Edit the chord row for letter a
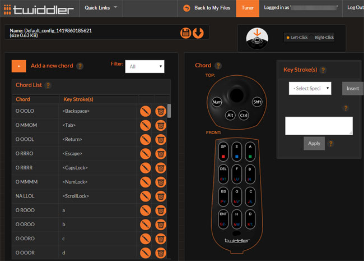364x261 pixels. pyautogui.click(x=146, y=210)
